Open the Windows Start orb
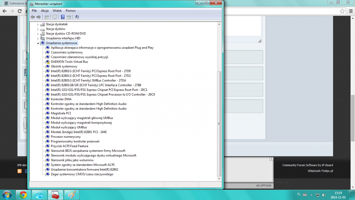The width and height of the screenshot is (355, 200). point(7,195)
